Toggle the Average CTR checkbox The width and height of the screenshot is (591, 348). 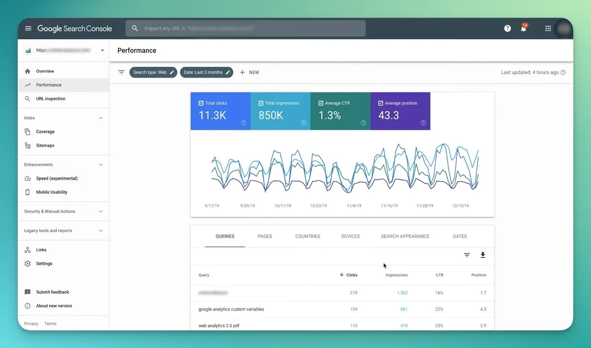point(321,103)
